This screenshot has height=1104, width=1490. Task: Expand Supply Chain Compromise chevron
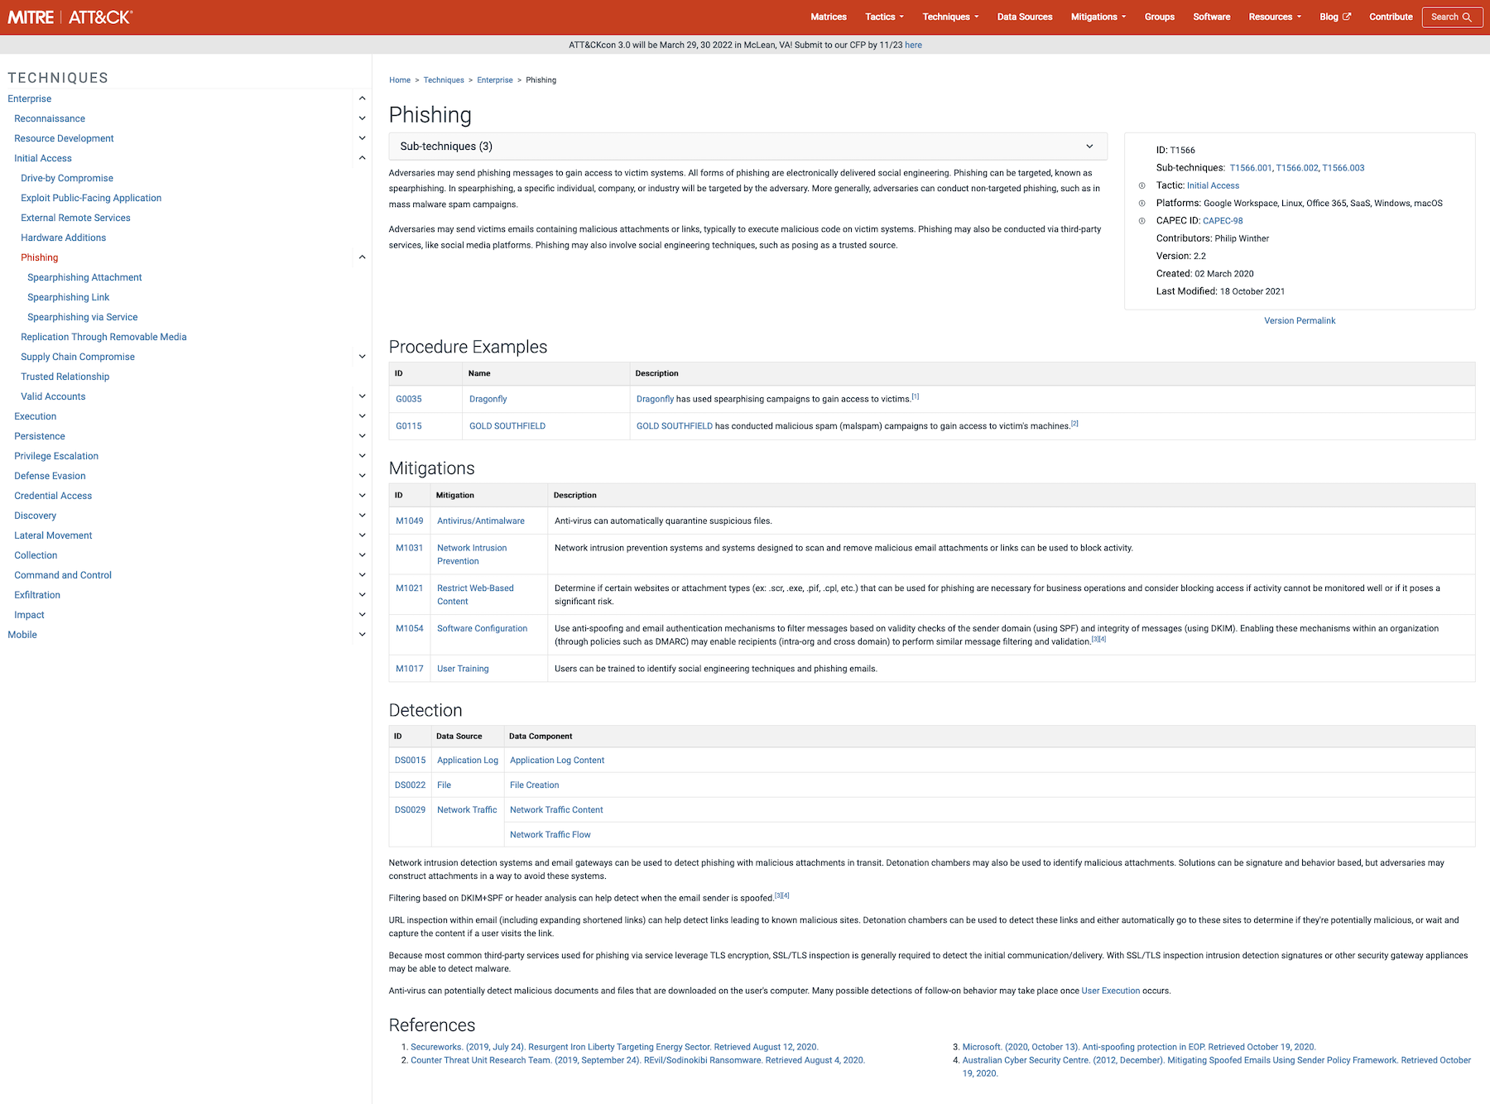[362, 357]
